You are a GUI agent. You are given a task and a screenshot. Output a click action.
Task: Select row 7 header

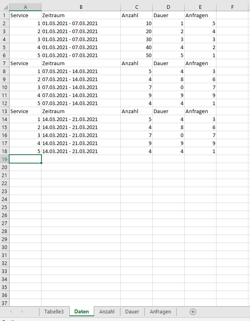4,63
